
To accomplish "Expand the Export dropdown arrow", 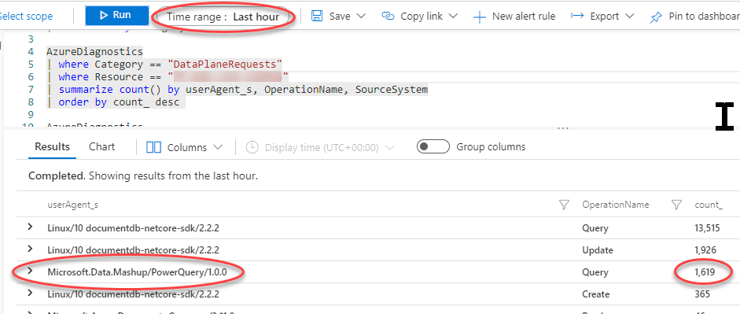I will pos(629,16).
